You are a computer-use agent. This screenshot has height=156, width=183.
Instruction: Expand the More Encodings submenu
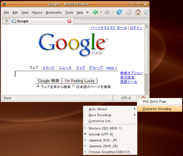pyautogui.click(x=110, y=115)
